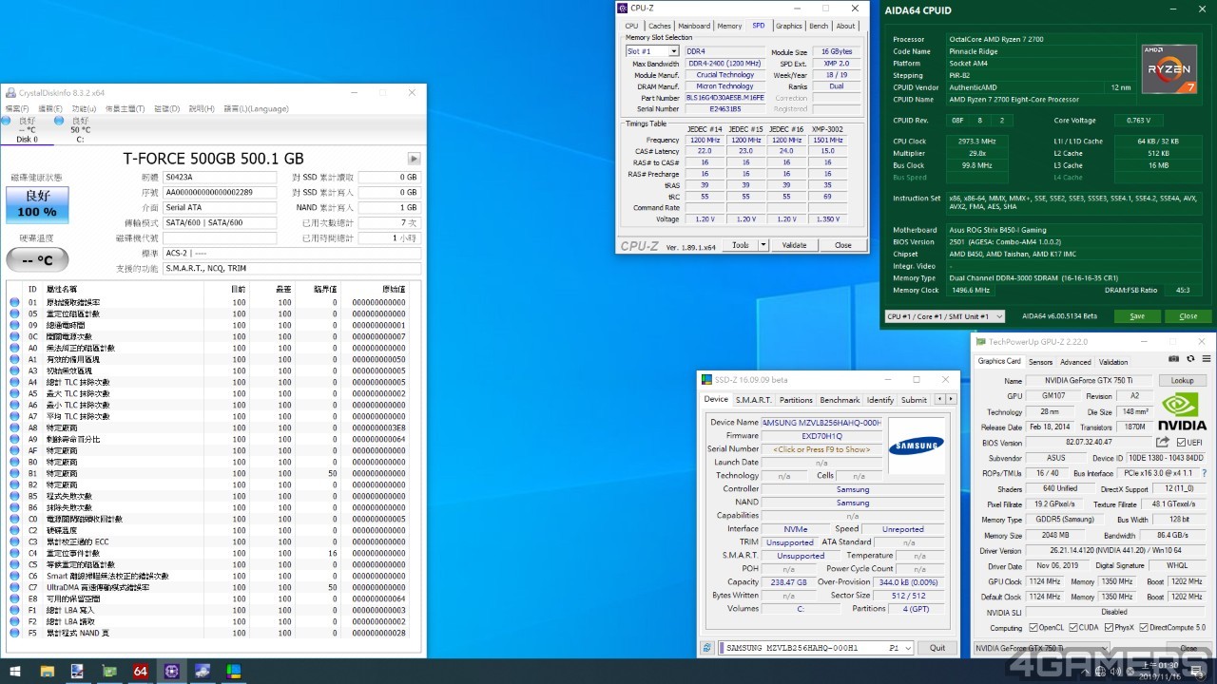Screen dimensions: 1217x684
Task: Open the Benchmark tab in SSD-Z
Action: click(x=840, y=400)
